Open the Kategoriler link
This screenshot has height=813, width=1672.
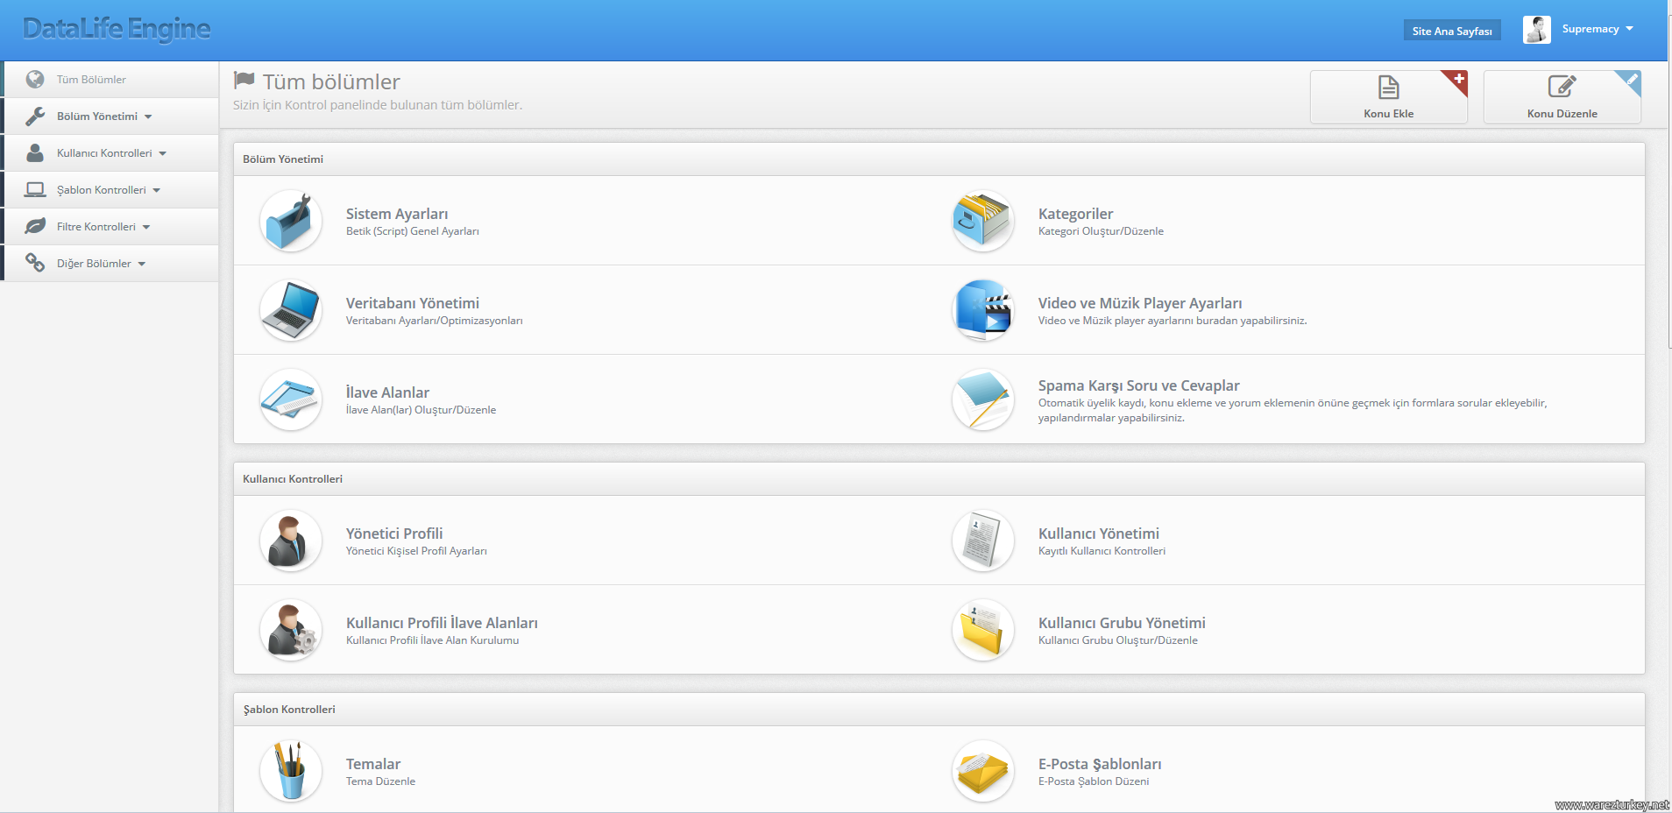(x=1075, y=214)
